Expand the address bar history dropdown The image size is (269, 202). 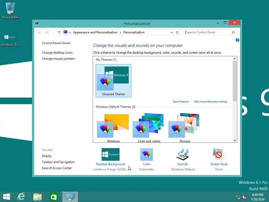(x=172, y=32)
